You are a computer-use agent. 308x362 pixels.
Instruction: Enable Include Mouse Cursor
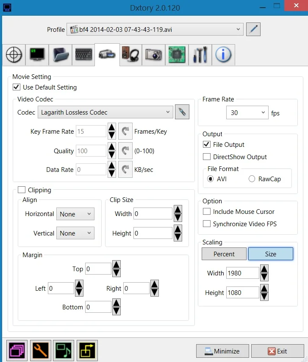[207, 211]
